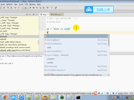Click the Find magnifier icon in toolbar
This screenshot has height=100, width=134.
pos(8,8)
